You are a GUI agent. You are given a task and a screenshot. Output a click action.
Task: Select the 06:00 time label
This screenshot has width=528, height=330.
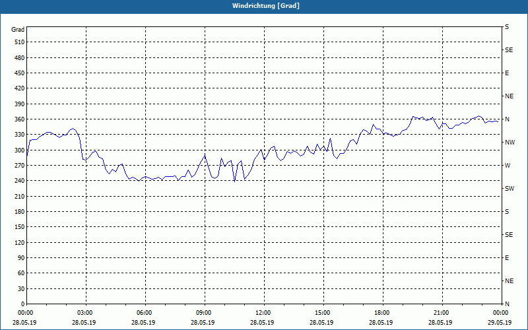[x=143, y=313]
